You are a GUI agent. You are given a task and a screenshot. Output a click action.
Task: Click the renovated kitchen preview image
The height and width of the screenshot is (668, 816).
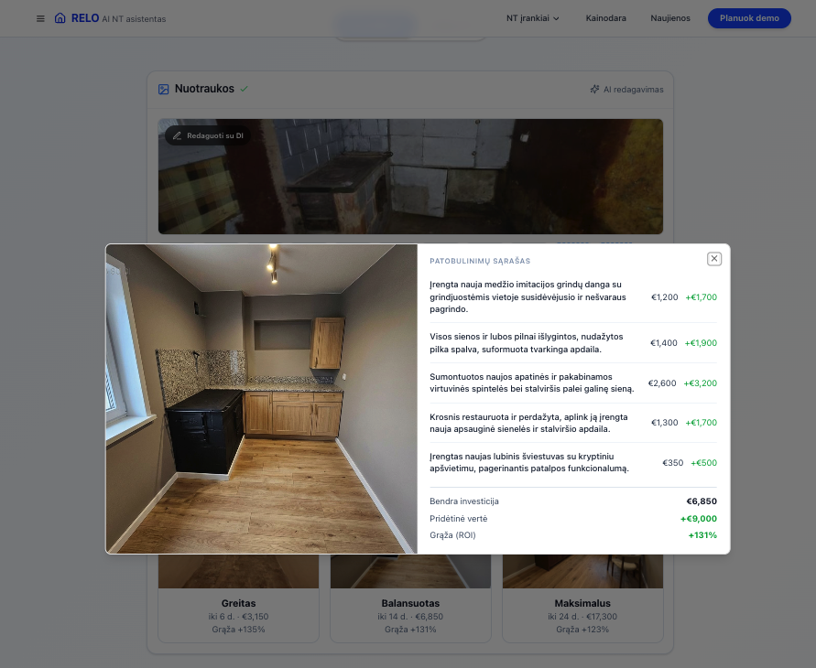(x=262, y=399)
